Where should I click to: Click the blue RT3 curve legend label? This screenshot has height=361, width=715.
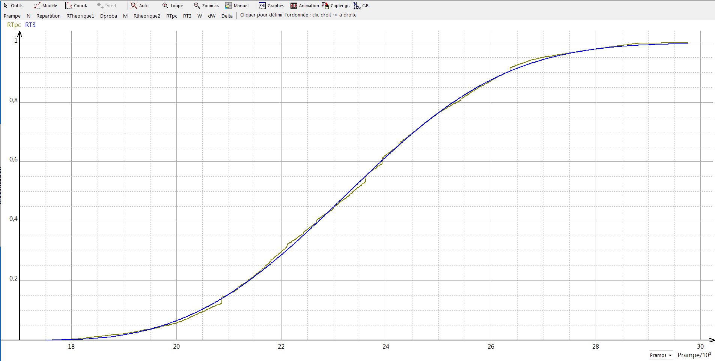pyautogui.click(x=30, y=25)
